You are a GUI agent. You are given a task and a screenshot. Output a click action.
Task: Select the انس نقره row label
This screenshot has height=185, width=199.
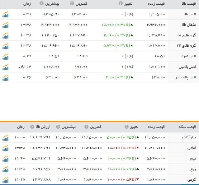click(189, 56)
